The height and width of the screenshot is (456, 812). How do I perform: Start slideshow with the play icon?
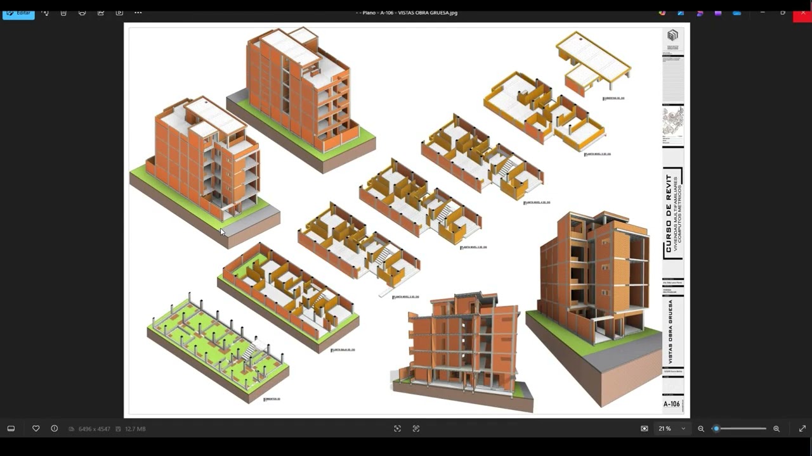(x=119, y=13)
